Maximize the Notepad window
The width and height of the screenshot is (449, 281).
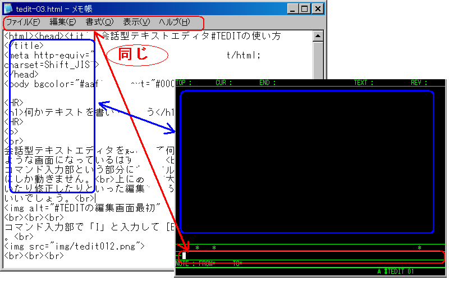coord(305,9)
